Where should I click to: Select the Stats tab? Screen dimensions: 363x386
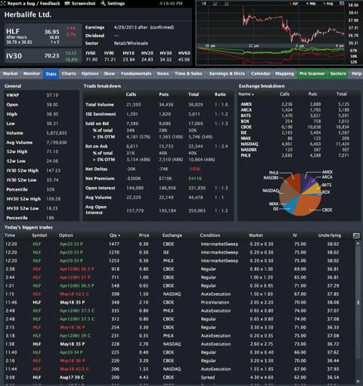pyautogui.click(x=51, y=73)
